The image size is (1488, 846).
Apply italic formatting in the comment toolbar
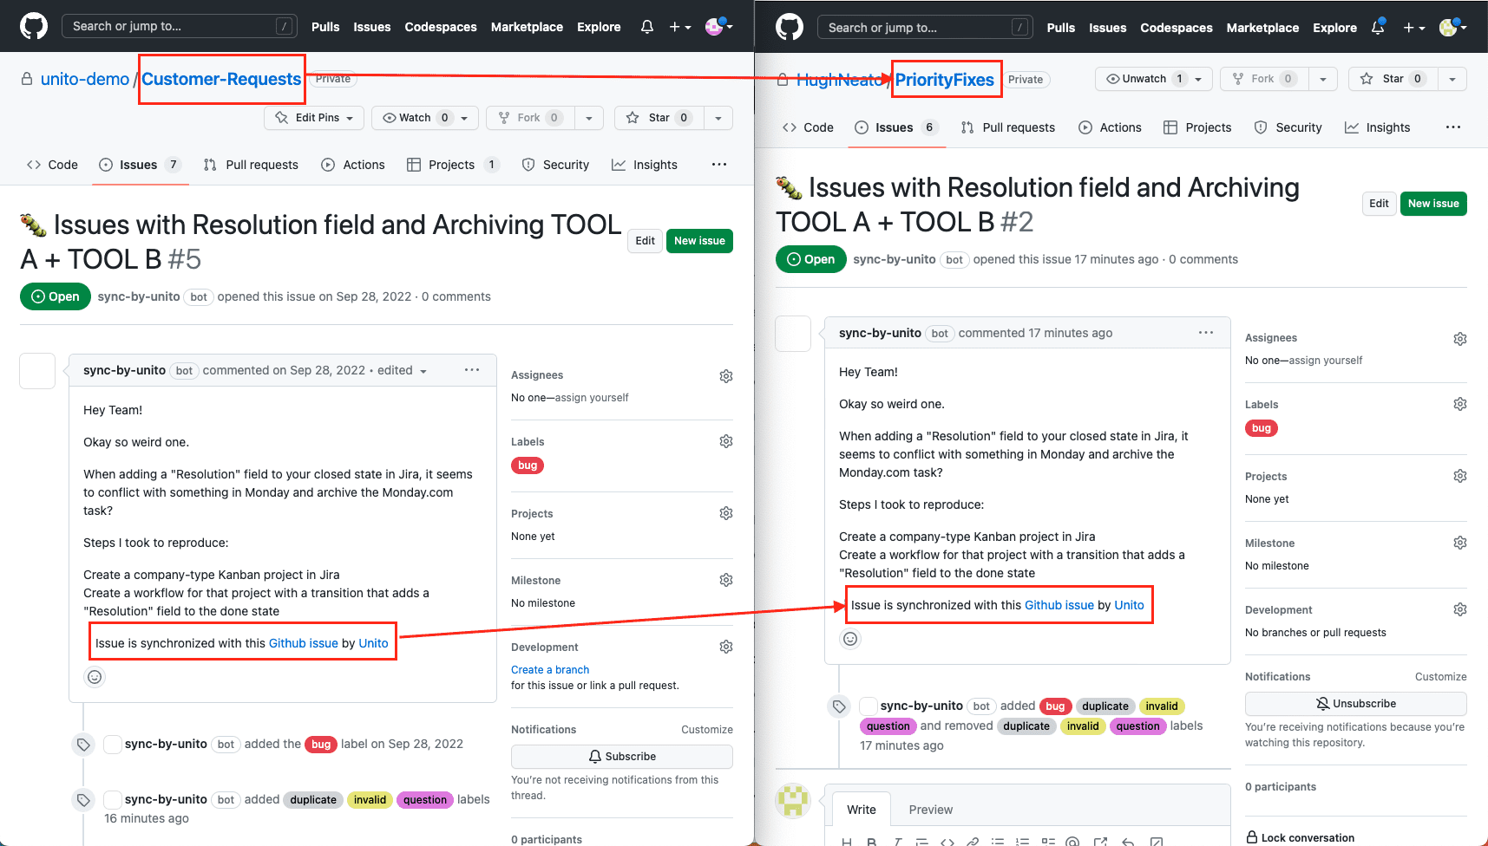897,840
